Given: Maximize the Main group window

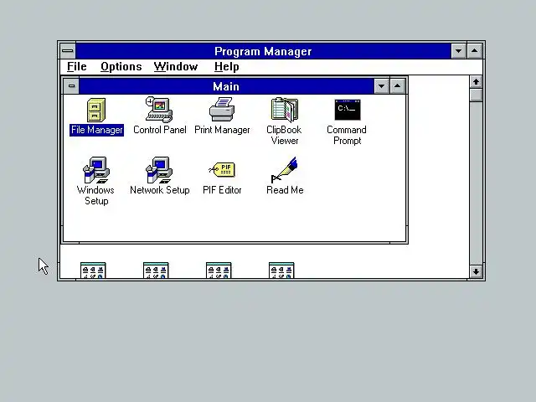Looking at the screenshot, I should [397, 86].
